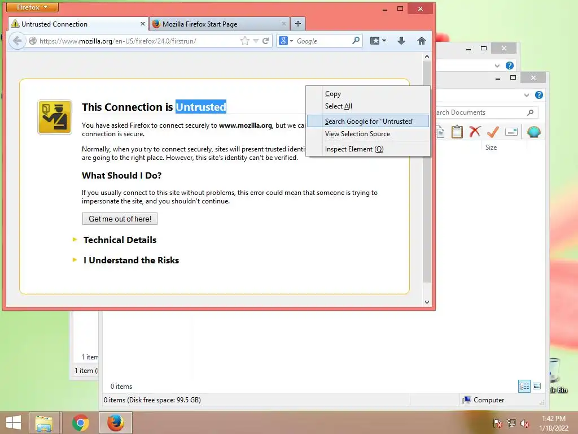Choose Search Google for "Untrusted"
The image size is (578, 434).
[368, 121]
